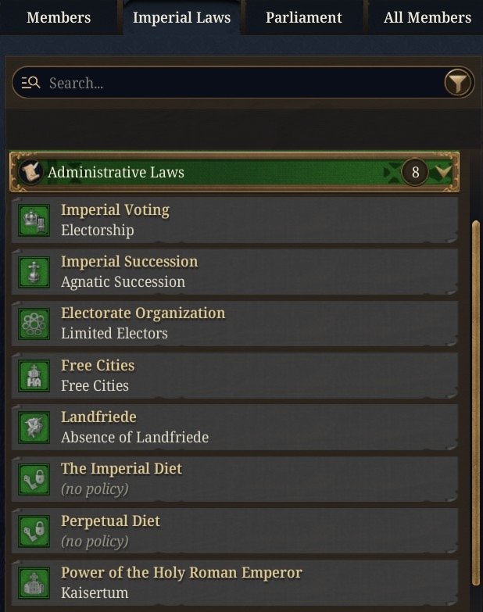Click the Power of the Holy Roman Emperor icon

click(x=34, y=583)
